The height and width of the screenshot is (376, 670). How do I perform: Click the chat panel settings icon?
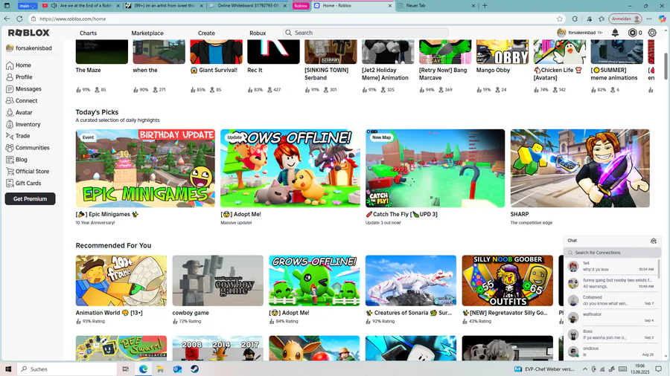(x=654, y=241)
